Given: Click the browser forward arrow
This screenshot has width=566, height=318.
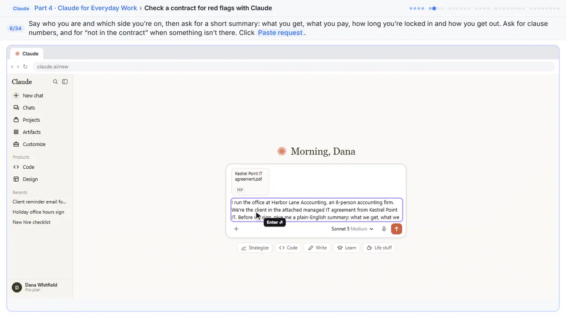Looking at the screenshot, I should click(x=18, y=67).
